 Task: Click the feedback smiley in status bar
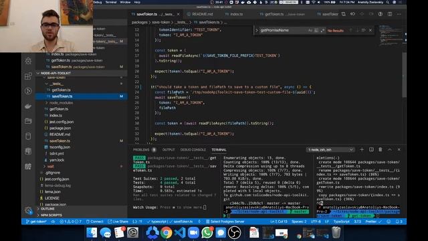(389, 222)
